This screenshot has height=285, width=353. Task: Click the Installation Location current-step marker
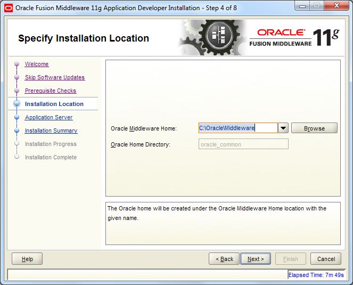17,104
